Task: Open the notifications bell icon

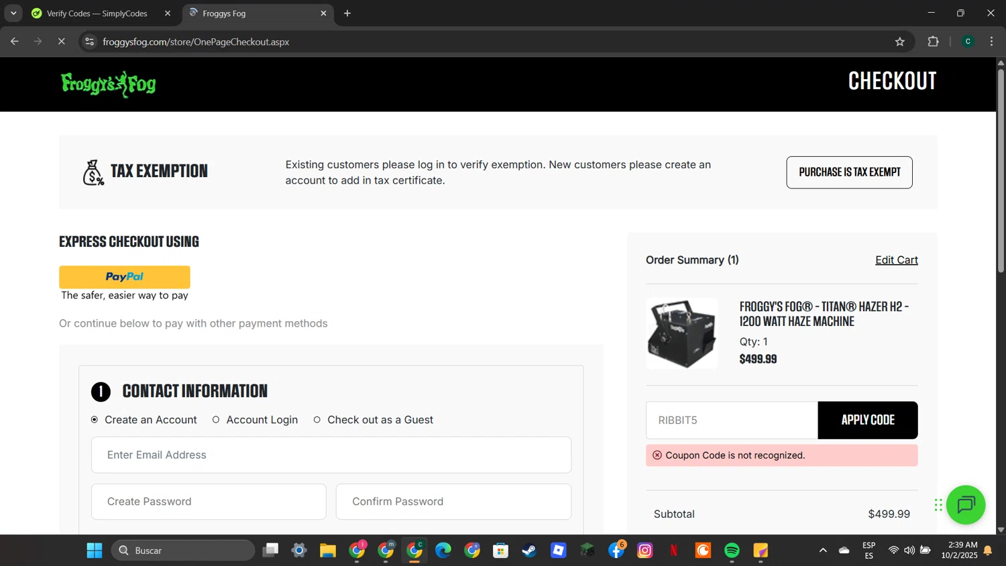Action: 988,551
